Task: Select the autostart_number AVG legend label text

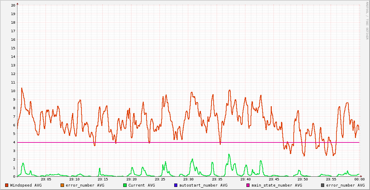Action: click(x=203, y=185)
